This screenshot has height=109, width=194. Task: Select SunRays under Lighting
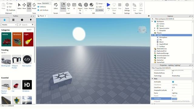point(162,46)
